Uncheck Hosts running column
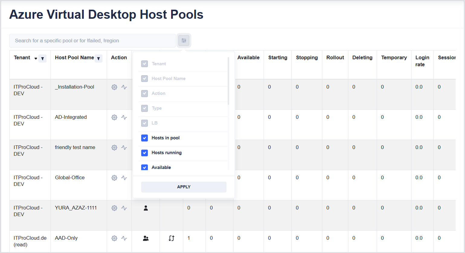The width and height of the screenshot is (465, 253). point(145,153)
